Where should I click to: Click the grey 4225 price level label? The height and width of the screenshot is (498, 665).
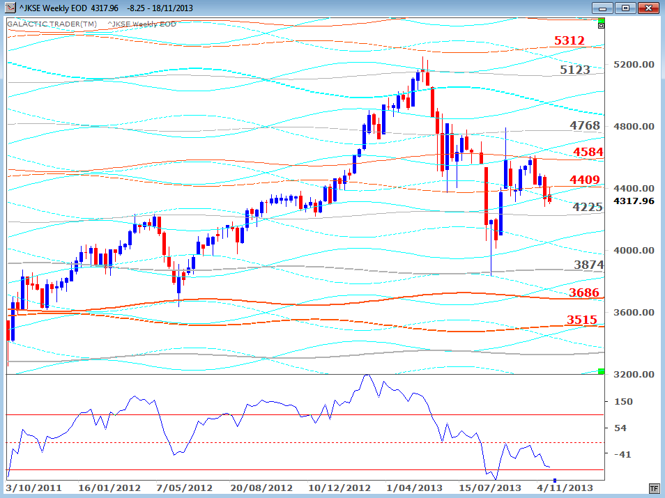[588, 207]
